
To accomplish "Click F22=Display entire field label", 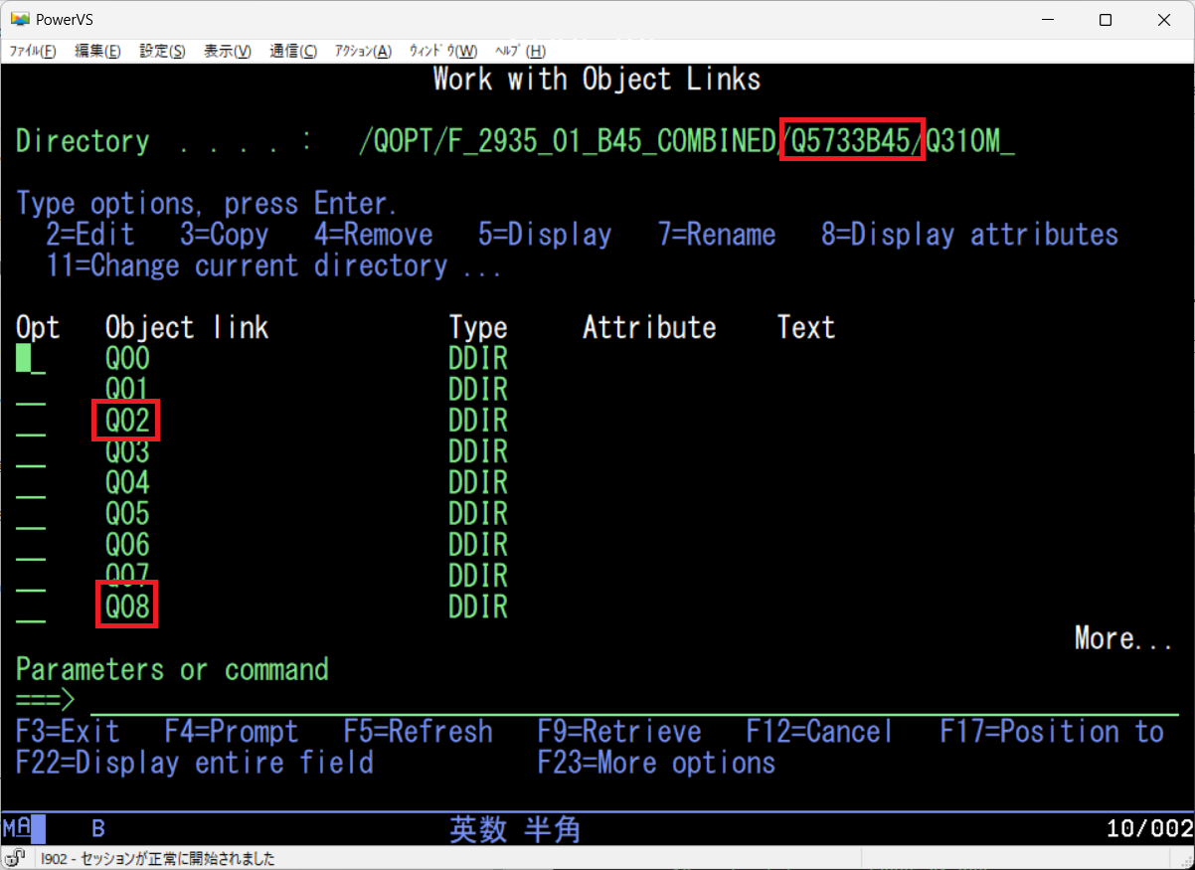I will [195, 763].
